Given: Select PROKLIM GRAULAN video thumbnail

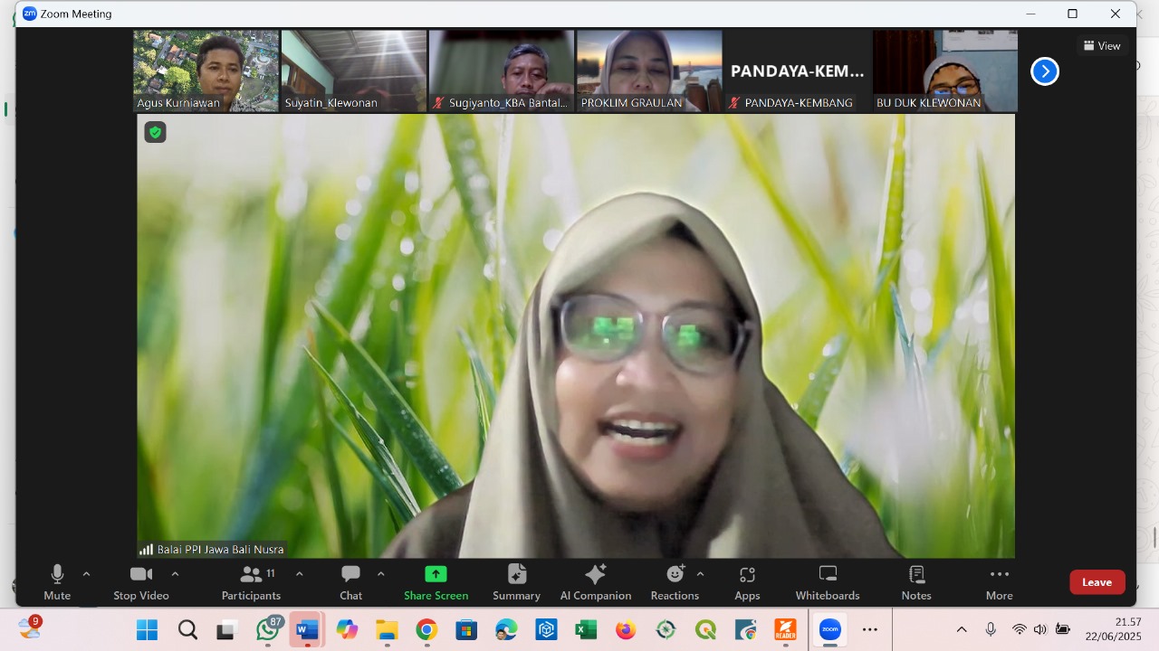Looking at the screenshot, I should [649, 71].
